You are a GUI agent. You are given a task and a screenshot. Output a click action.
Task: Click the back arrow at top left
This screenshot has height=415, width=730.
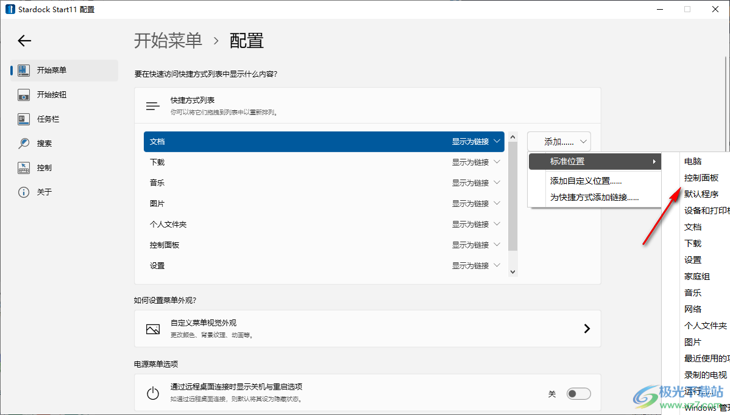click(24, 41)
